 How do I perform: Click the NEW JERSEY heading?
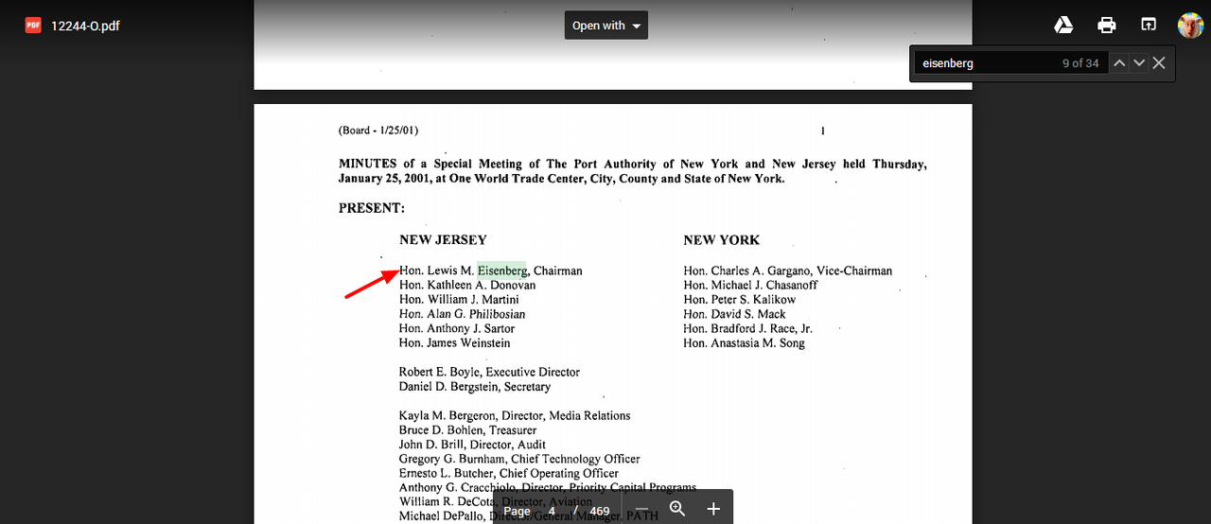(x=443, y=240)
